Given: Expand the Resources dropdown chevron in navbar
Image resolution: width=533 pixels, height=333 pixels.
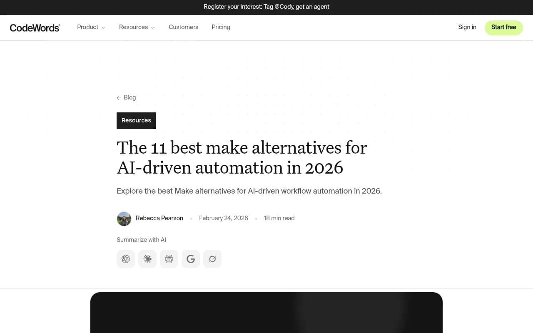Looking at the screenshot, I should pos(153,27).
